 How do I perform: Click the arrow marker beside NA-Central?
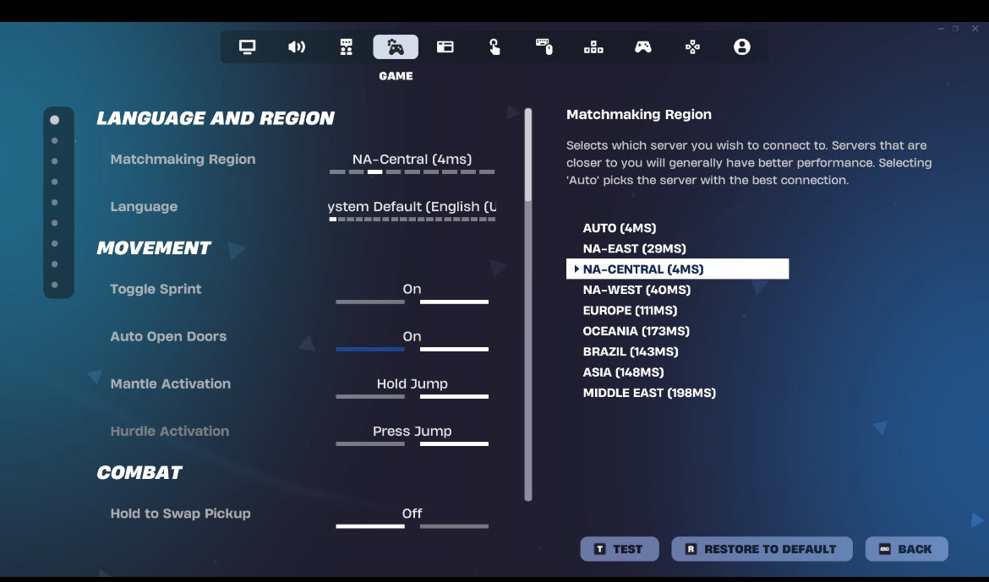click(576, 269)
